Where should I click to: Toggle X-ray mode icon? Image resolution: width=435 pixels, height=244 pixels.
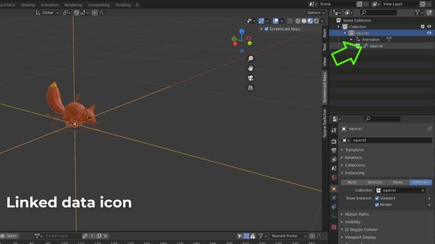point(290,21)
